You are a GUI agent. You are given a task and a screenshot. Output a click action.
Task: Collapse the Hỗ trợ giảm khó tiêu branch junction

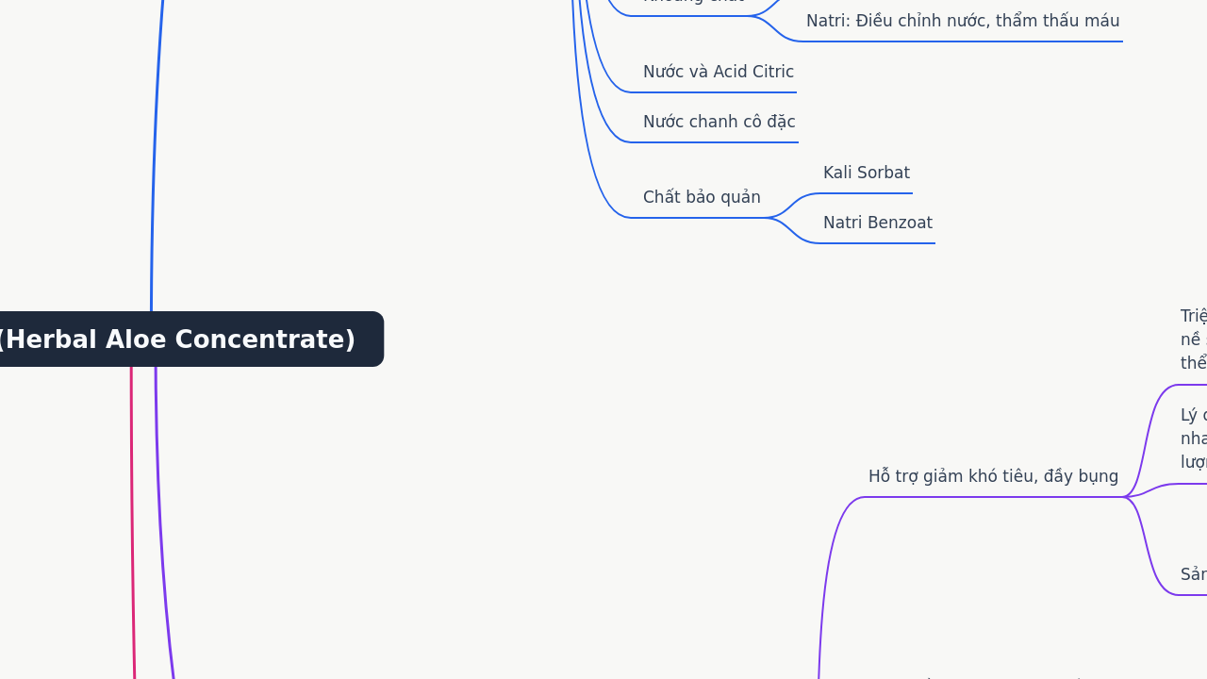(1125, 497)
